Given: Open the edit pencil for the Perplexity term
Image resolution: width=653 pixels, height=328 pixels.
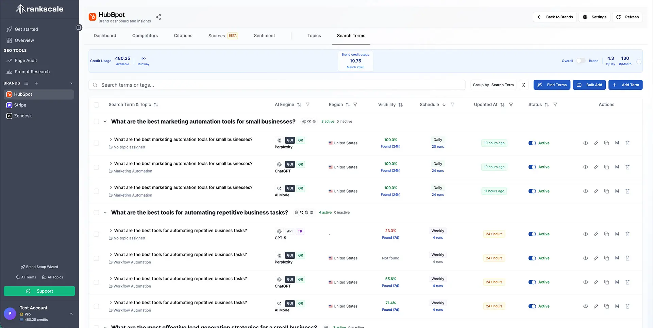Looking at the screenshot, I should coord(596,143).
